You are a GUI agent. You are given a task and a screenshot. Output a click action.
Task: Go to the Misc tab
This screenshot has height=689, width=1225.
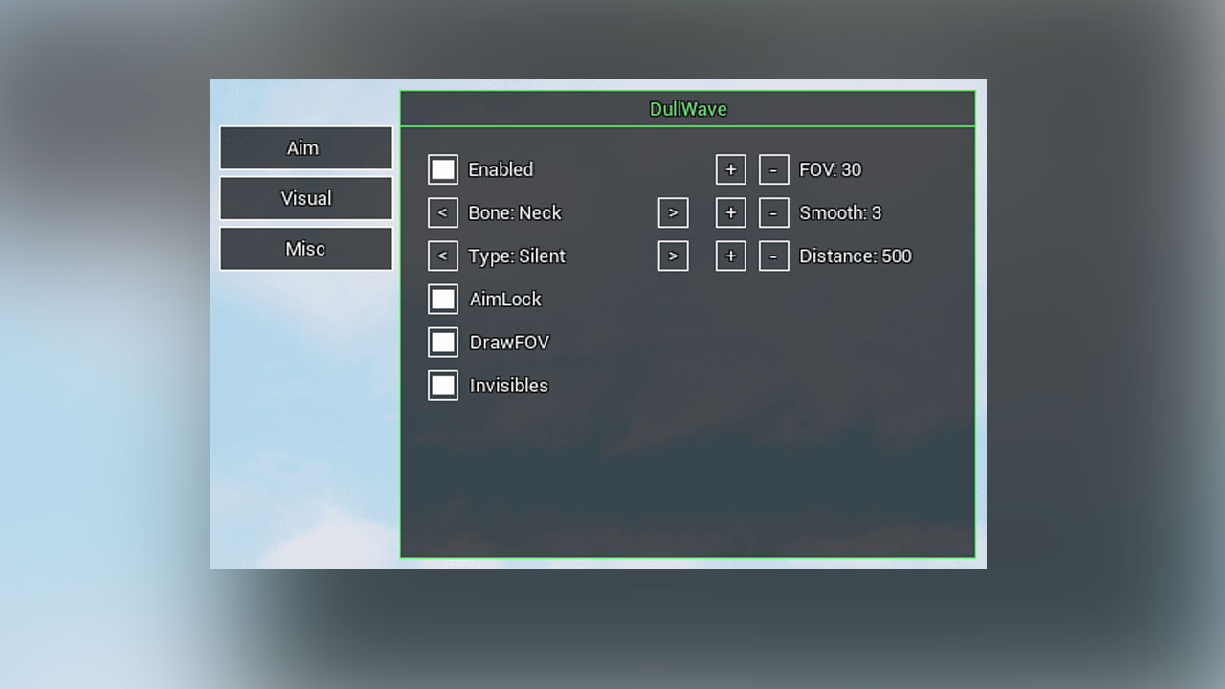pyautogui.click(x=305, y=249)
